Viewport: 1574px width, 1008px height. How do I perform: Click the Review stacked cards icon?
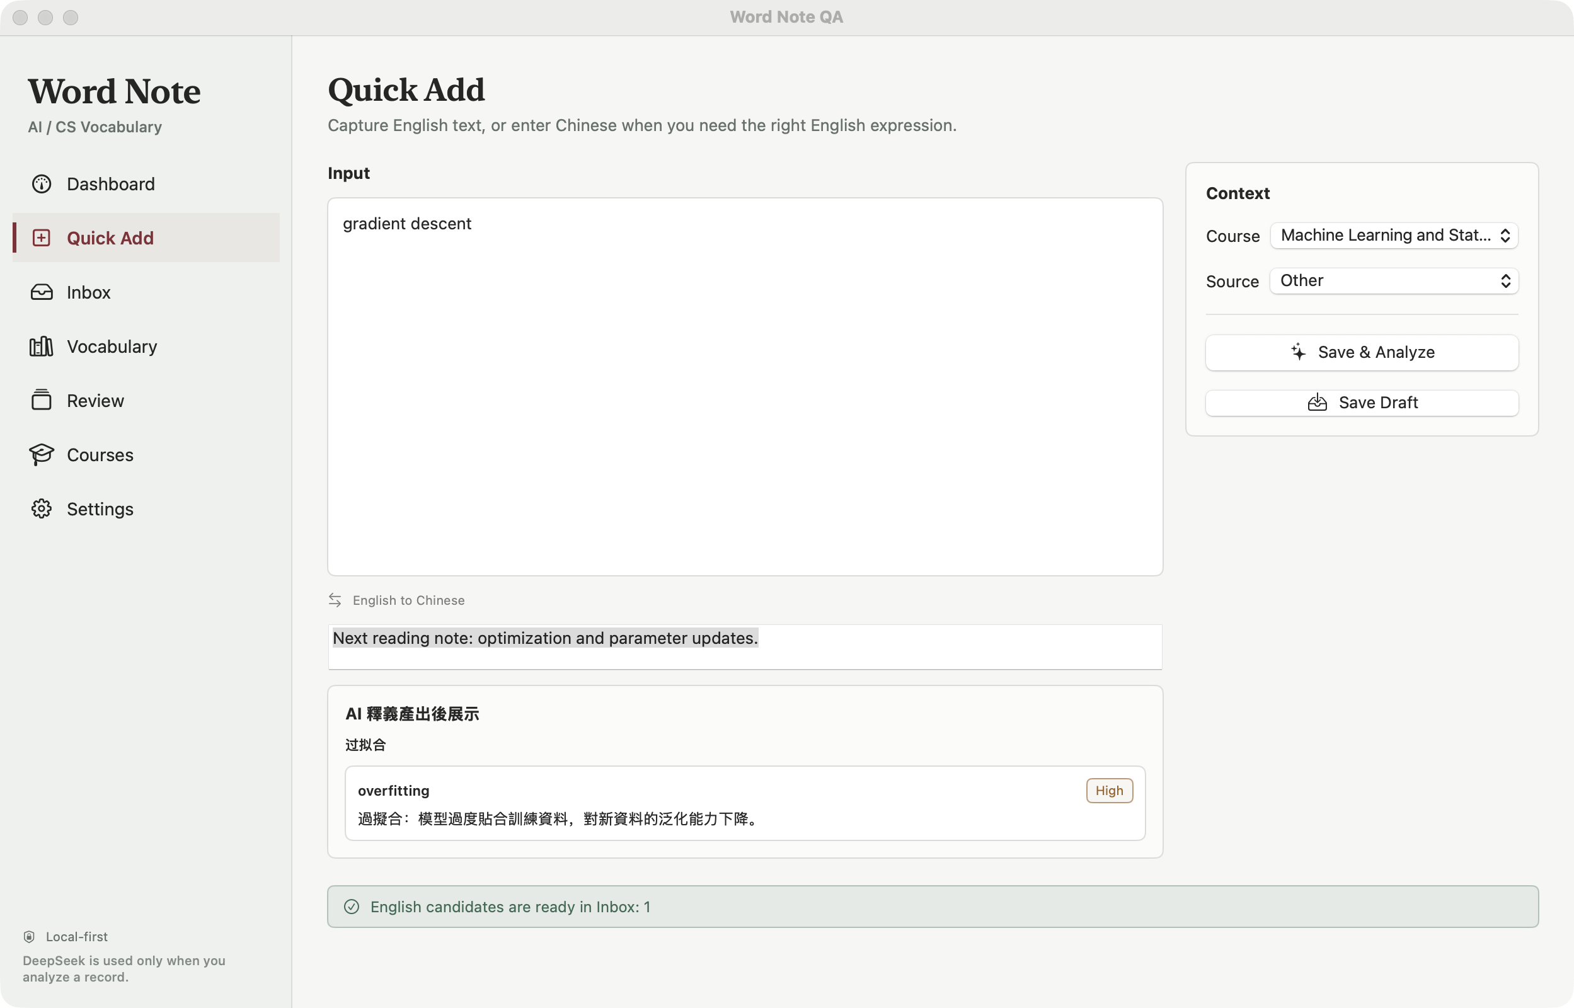click(x=41, y=400)
